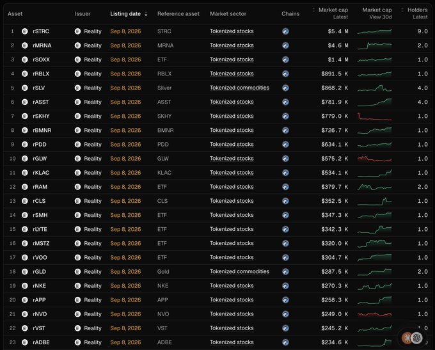
Task: Click the rGLD asset token icon
Action: pos(25,272)
